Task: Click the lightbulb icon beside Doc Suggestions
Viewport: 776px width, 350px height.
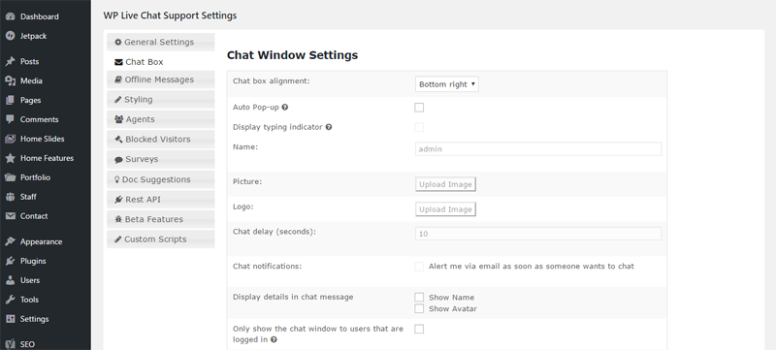Action: tap(117, 179)
